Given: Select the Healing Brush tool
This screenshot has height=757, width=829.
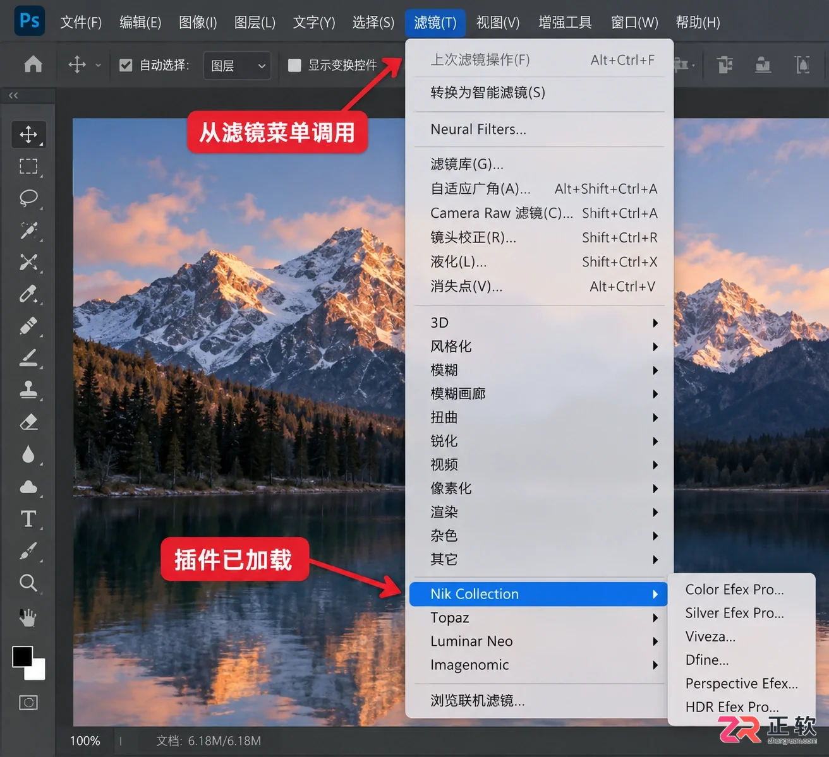Looking at the screenshot, I should [28, 326].
